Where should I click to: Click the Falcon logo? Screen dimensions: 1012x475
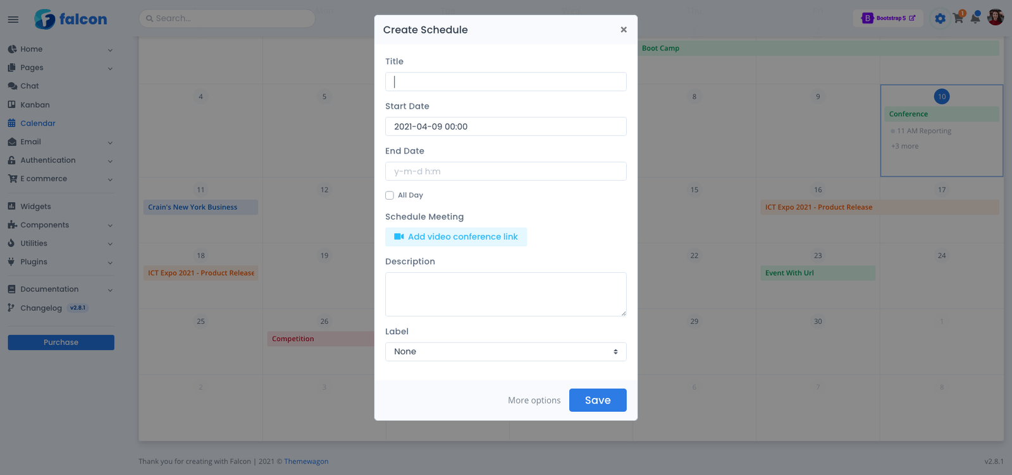click(x=70, y=19)
